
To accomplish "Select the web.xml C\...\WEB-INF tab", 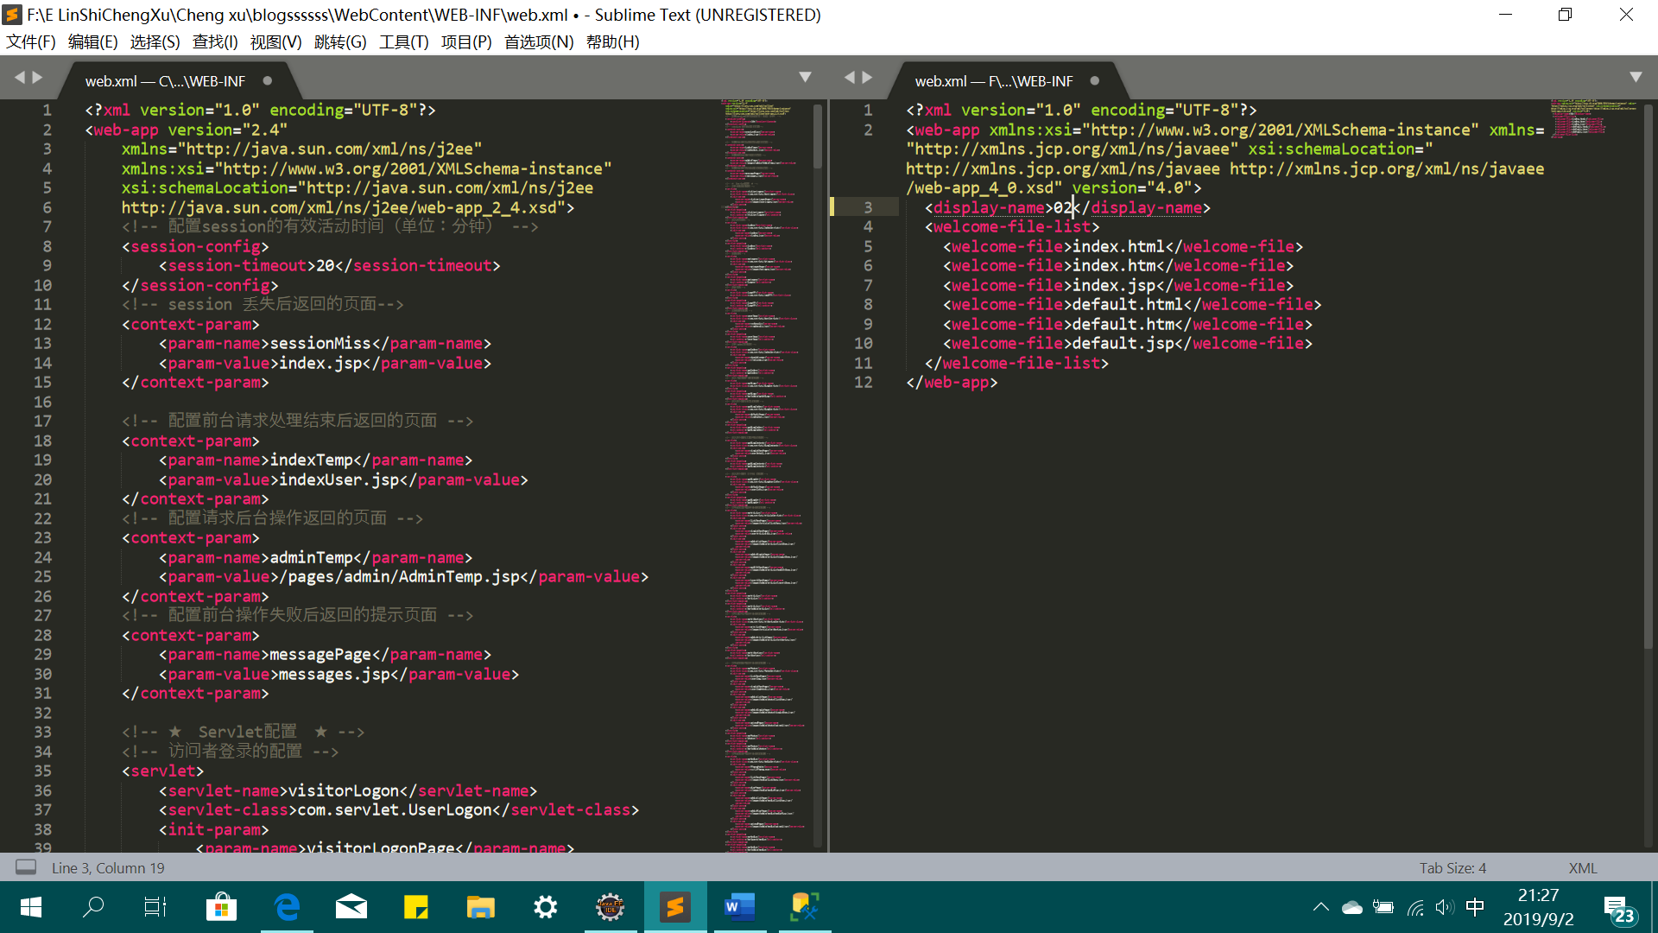I will pos(165,81).
